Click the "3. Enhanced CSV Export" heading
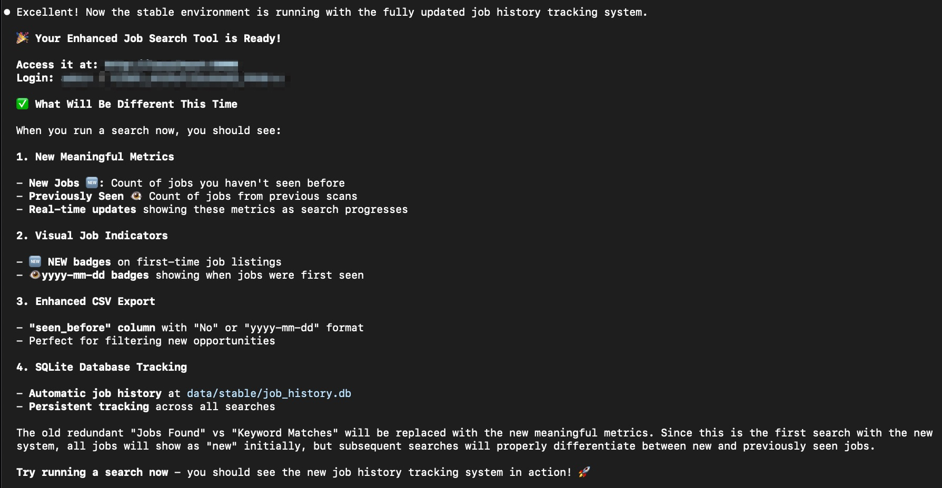942x488 pixels. (x=85, y=301)
